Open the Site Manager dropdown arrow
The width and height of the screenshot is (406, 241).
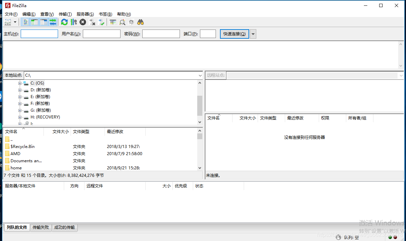coord(15,22)
